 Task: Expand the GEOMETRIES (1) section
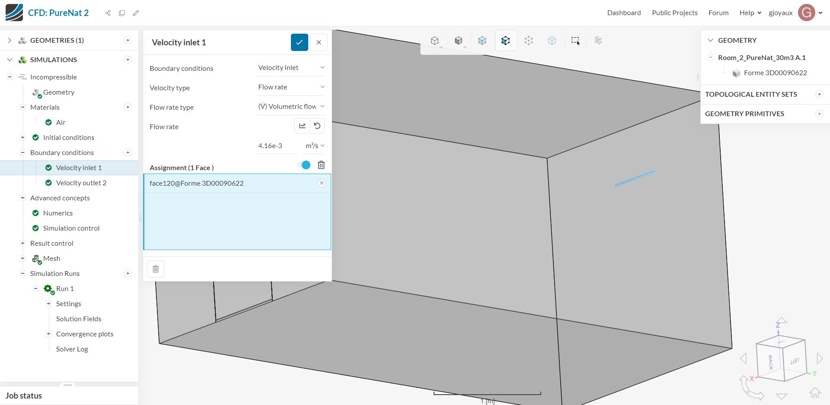coord(10,40)
